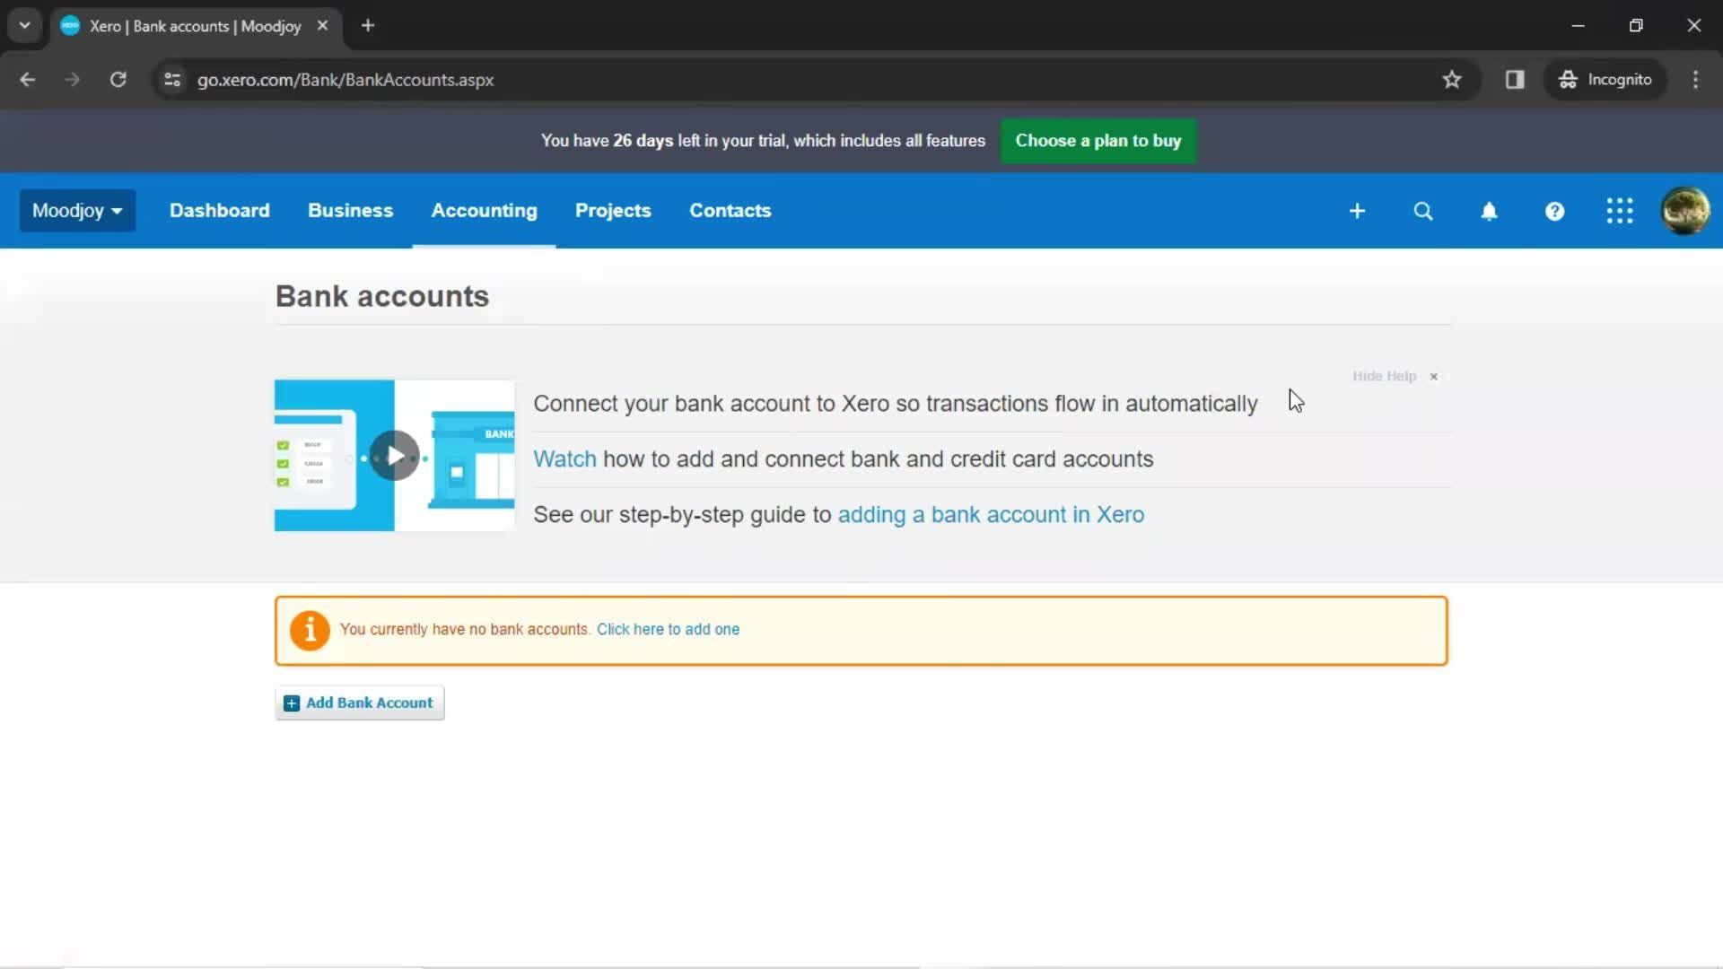Open the Xero apps grid icon
The width and height of the screenshot is (1723, 969).
(x=1620, y=211)
